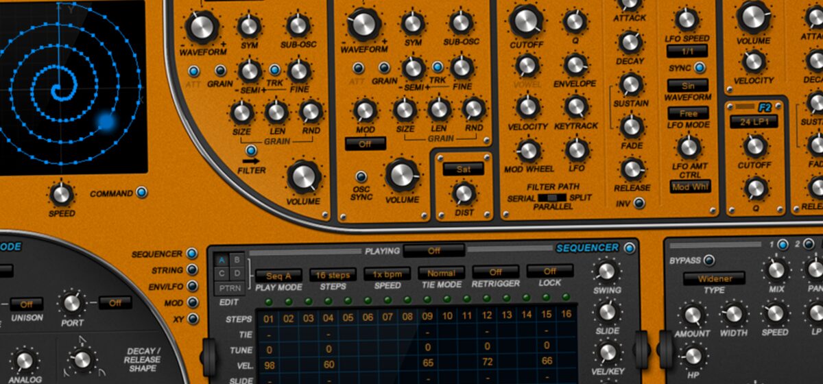Click the VEL/KEY knob in the sequencer

click(608, 352)
